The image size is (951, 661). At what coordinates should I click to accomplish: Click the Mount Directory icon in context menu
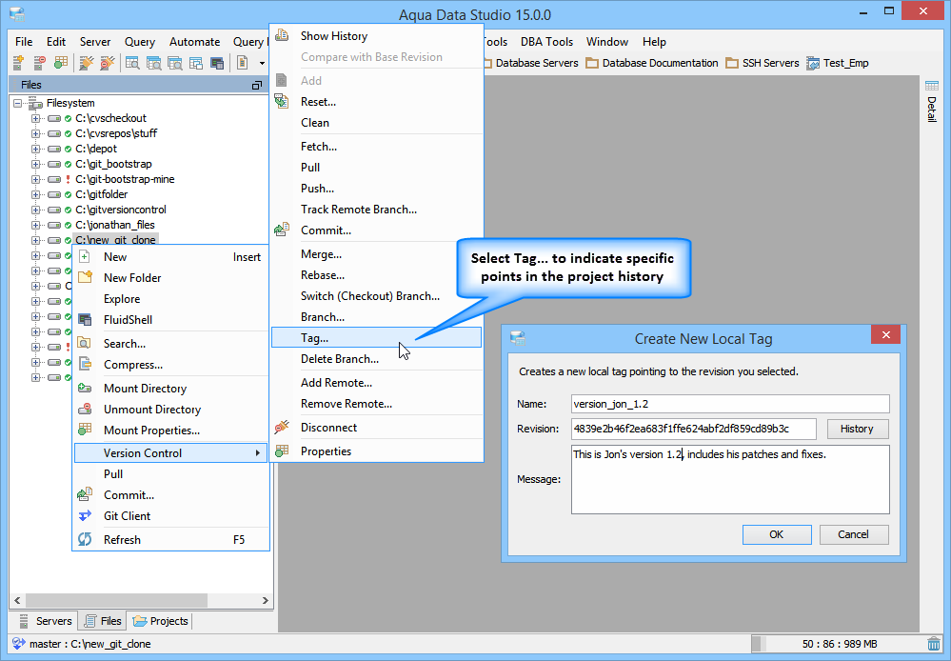click(x=85, y=388)
